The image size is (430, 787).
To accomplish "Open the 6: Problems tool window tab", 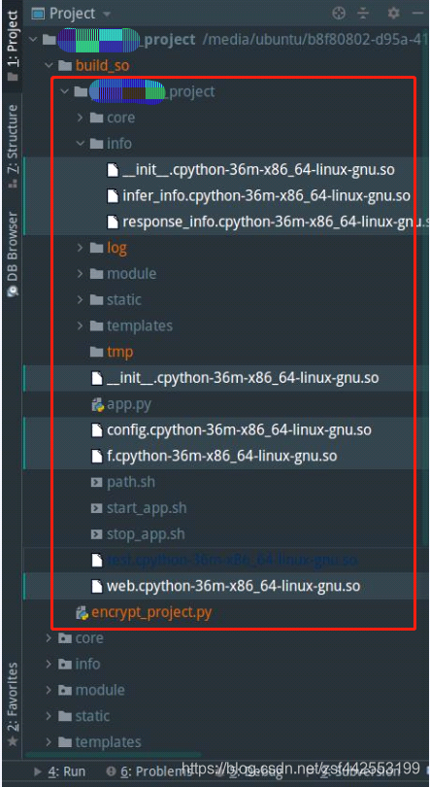I will 149,770.
